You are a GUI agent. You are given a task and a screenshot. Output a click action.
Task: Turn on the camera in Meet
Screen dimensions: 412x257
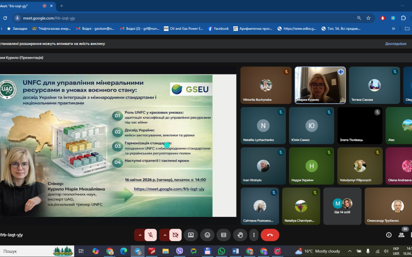click(175, 235)
